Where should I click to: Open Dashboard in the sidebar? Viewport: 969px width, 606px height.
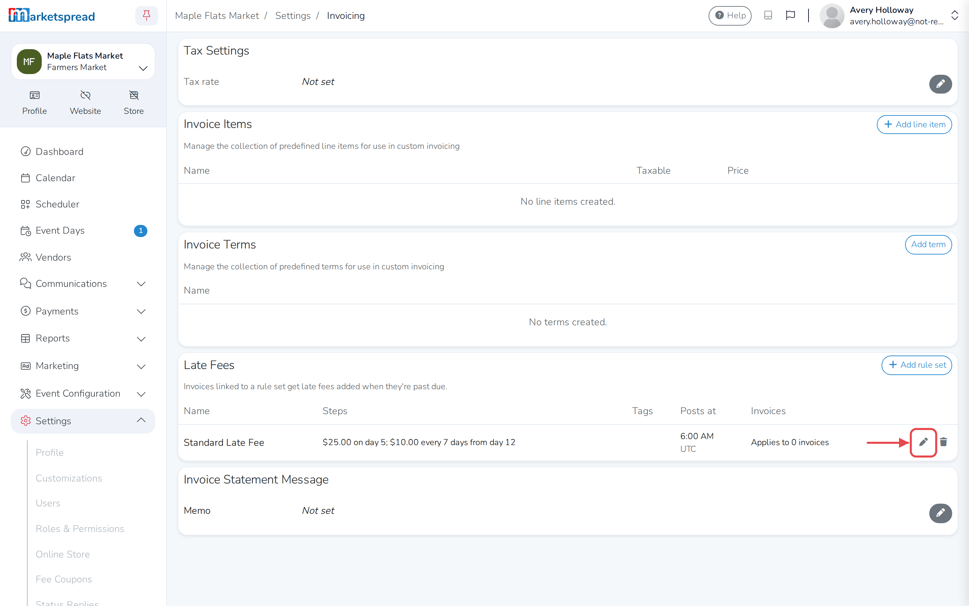[x=83, y=151]
